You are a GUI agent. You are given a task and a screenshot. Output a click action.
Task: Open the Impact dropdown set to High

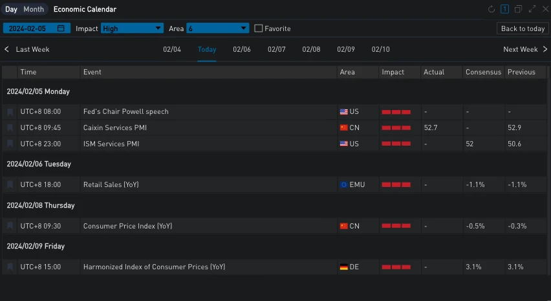point(132,28)
